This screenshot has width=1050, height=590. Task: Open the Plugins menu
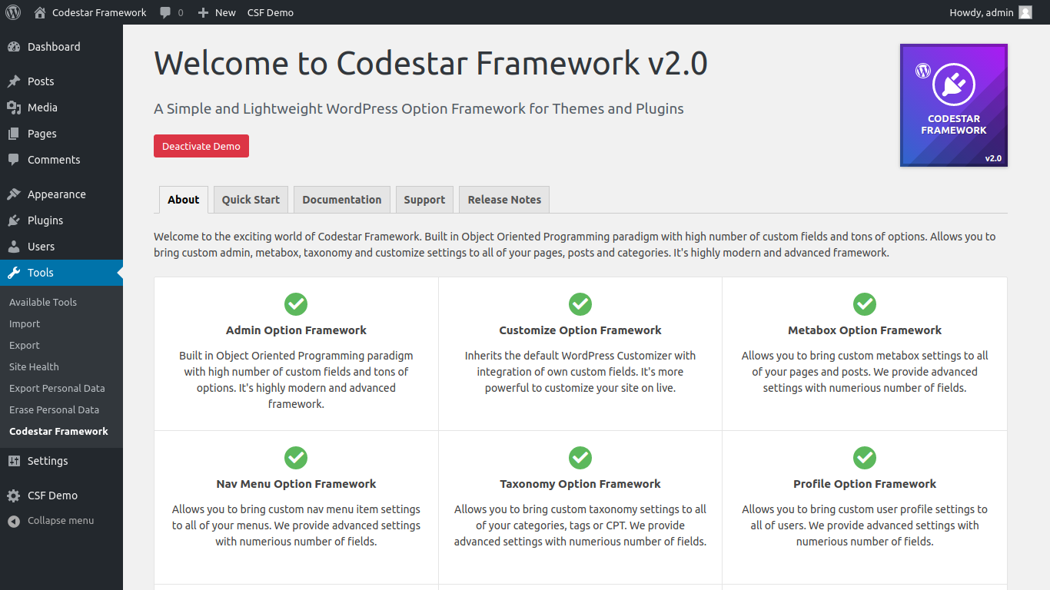coord(45,220)
